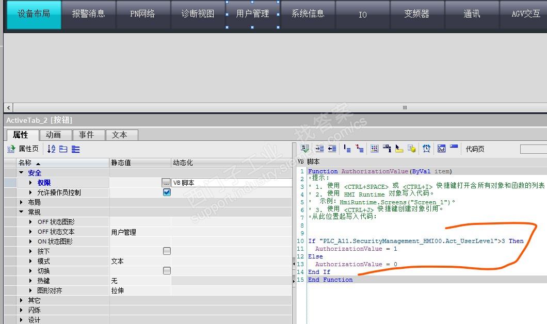Expand the 闪烁 group
The width and height of the screenshot is (547, 324).
[x=21, y=310]
